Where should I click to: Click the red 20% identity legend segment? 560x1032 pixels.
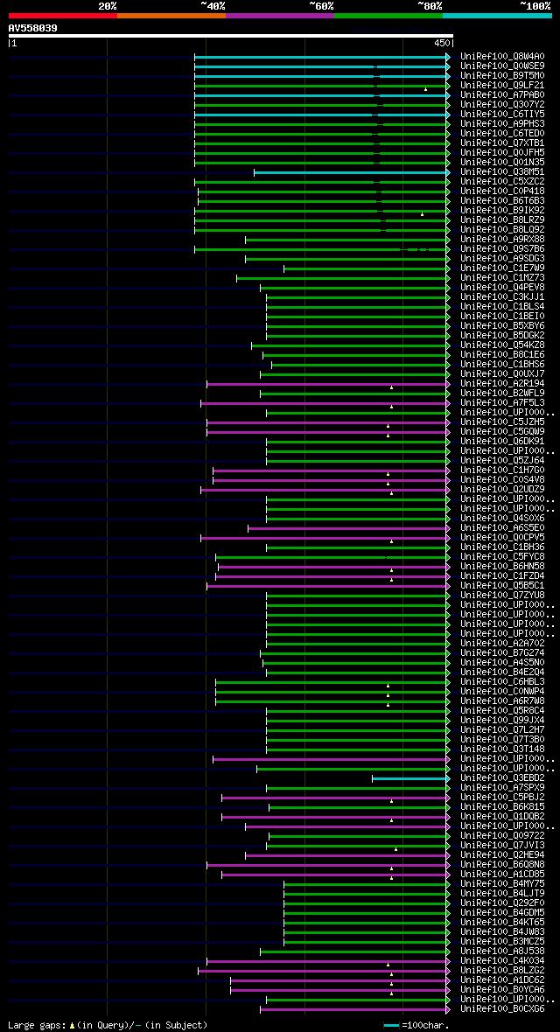click(63, 15)
